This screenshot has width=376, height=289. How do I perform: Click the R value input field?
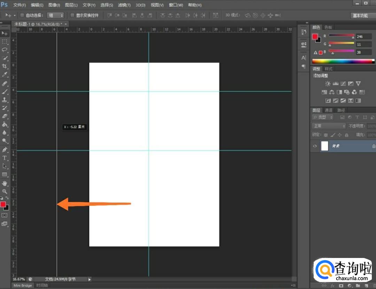click(x=363, y=36)
